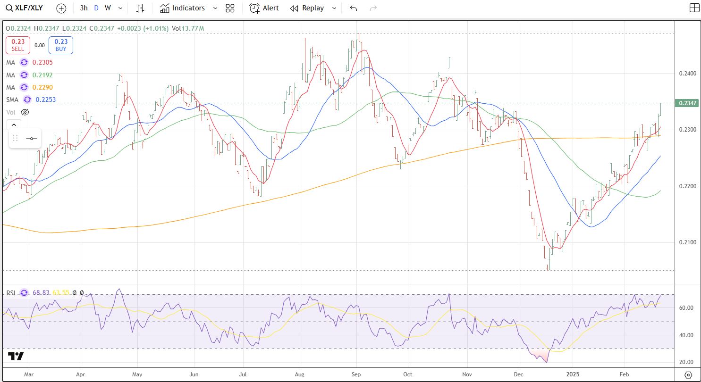Click the 0.2347 current price label
Screen dimensions: 701x382
pyautogui.click(x=687, y=103)
